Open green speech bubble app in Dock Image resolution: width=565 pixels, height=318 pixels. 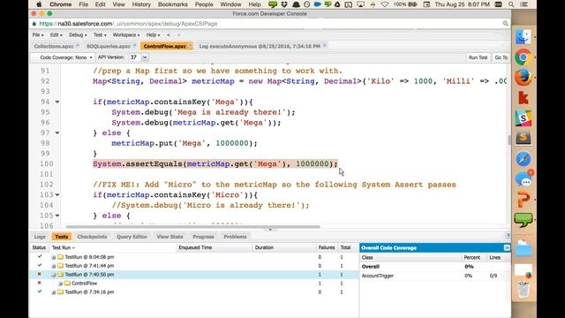tap(524, 220)
